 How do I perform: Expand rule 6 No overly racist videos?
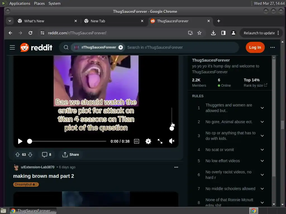click(262, 175)
